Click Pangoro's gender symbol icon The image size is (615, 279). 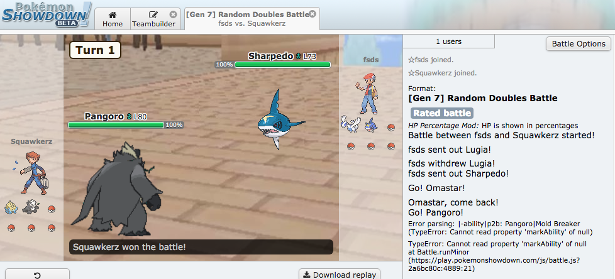[x=129, y=116]
